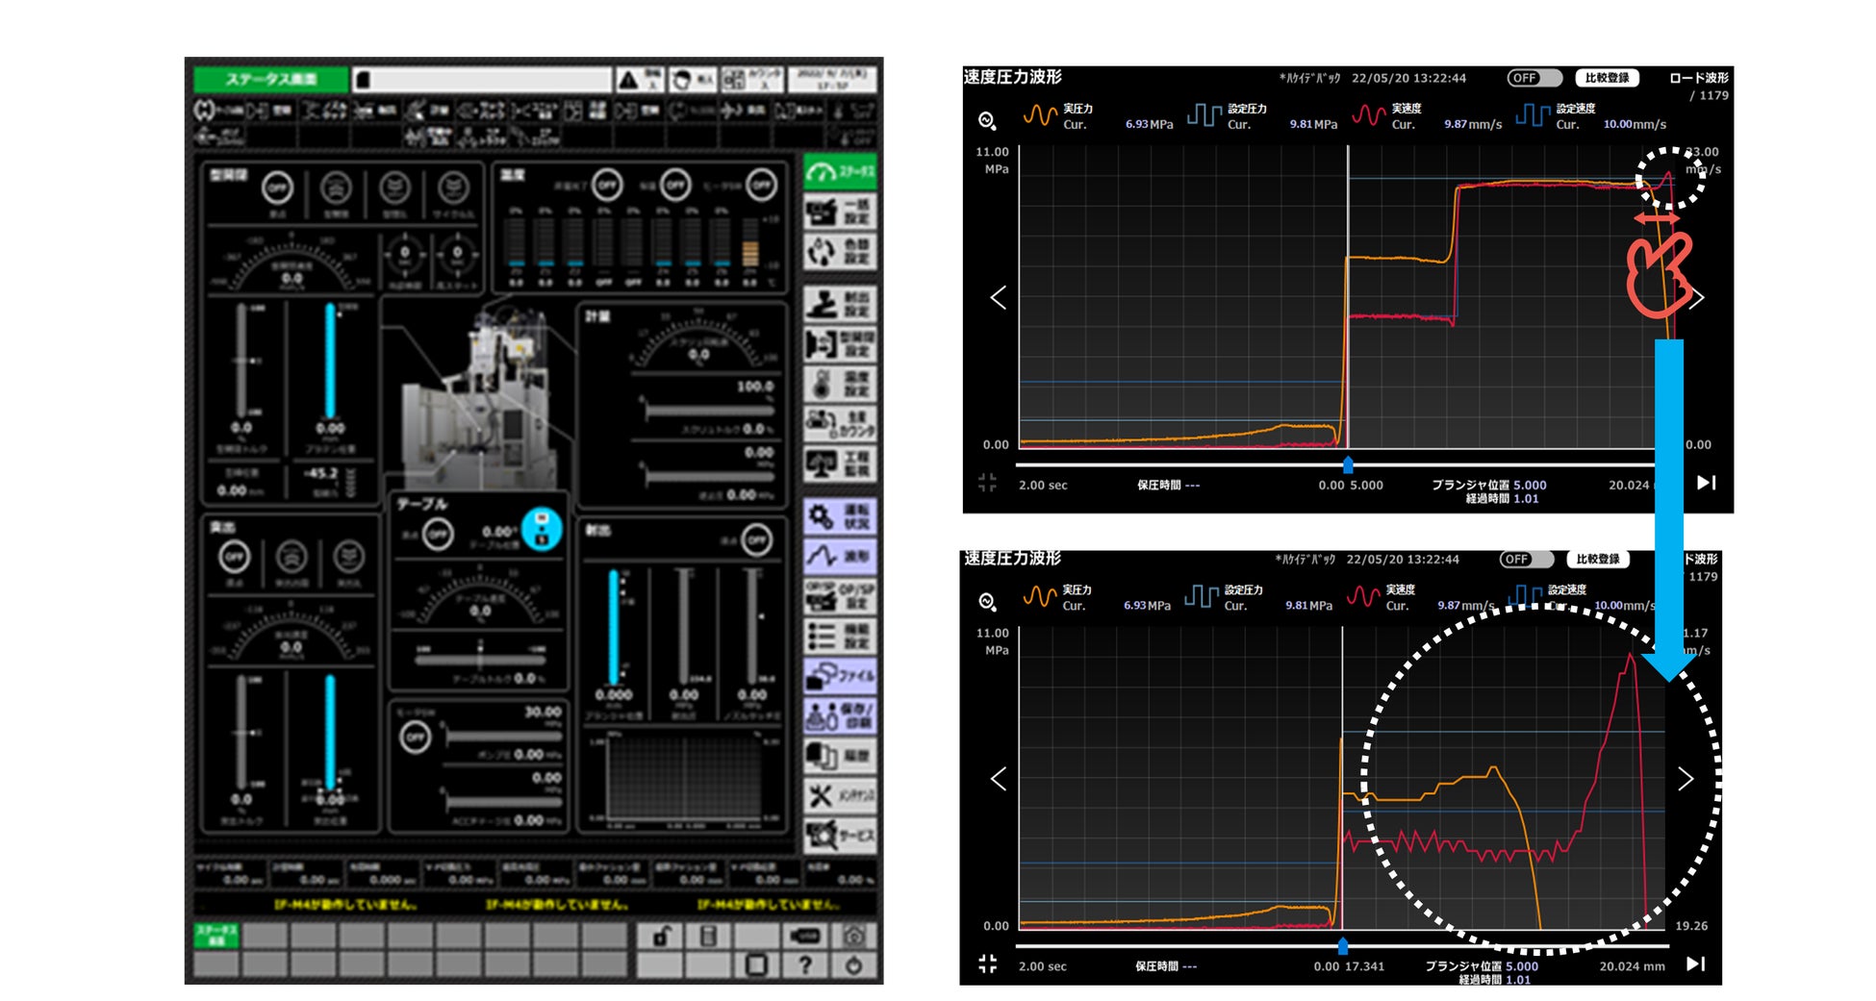Screen dimensions: 1876x1001
Task: Toggle the OFF switch in lower waveform header
Action: click(x=1526, y=559)
